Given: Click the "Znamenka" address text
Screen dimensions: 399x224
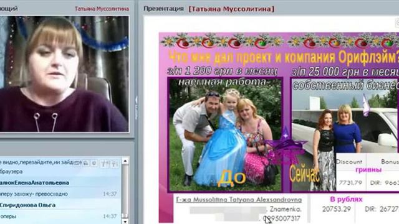Looking at the screenshot, I should (x=286, y=209).
